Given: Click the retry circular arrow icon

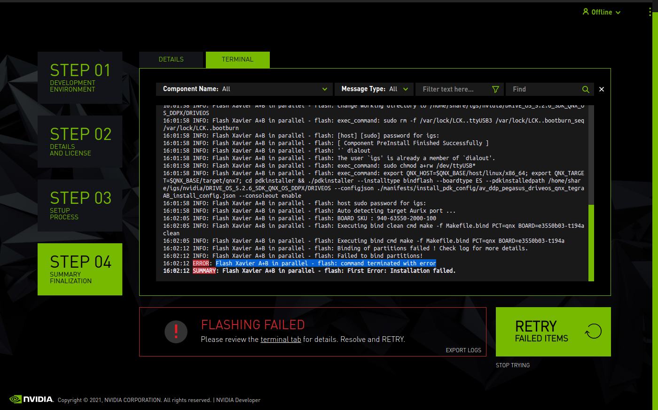Looking at the screenshot, I should 593,331.
